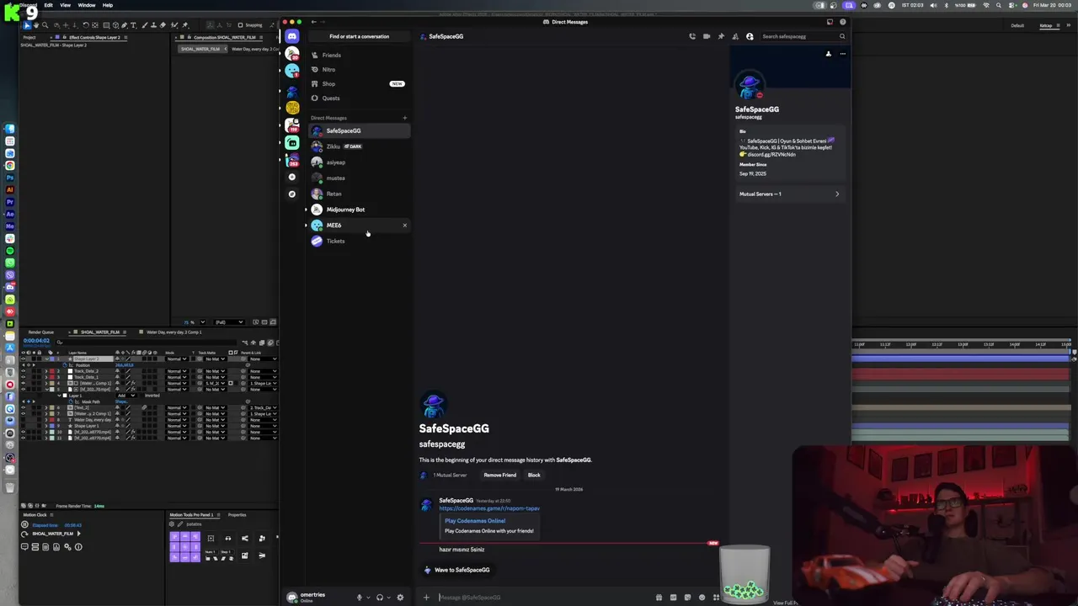This screenshot has width=1078, height=606.
Task: Click Shape Layer 2 purple label color swatch
Action: pyautogui.click(x=52, y=359)
